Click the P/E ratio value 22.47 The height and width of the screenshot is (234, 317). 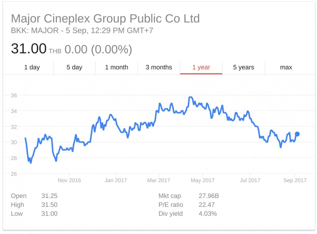206,205
